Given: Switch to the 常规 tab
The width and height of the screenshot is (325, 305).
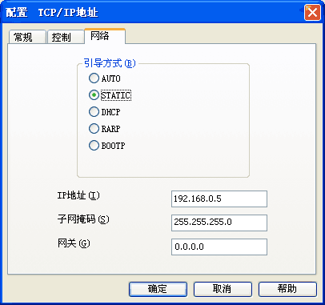Looking at the screenshot, I should 27,37.
